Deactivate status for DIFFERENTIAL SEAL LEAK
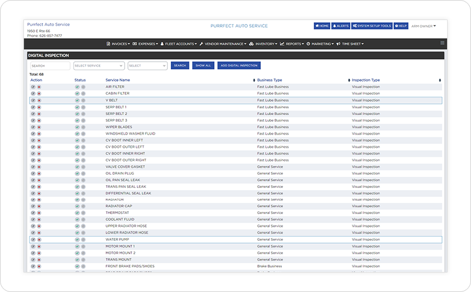Image resolution: width=471 pixels, height=292 pixels. 83,193
